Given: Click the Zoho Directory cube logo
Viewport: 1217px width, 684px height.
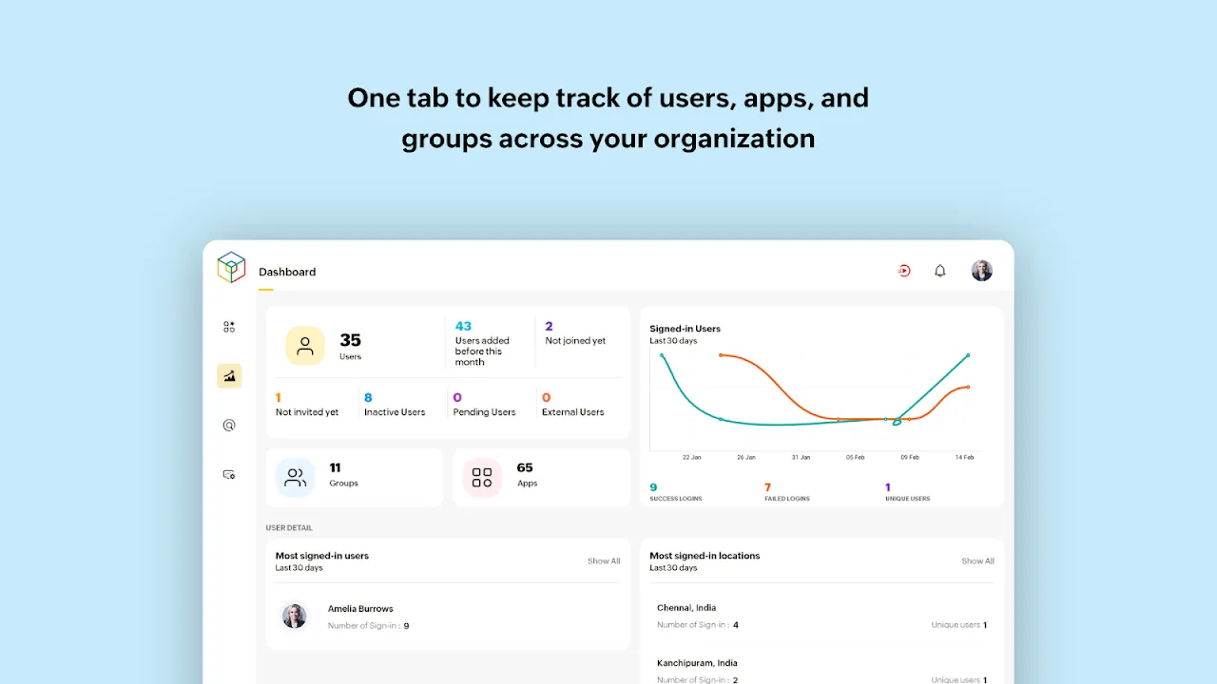Looking at the screenshot, I should coord(231,268).
